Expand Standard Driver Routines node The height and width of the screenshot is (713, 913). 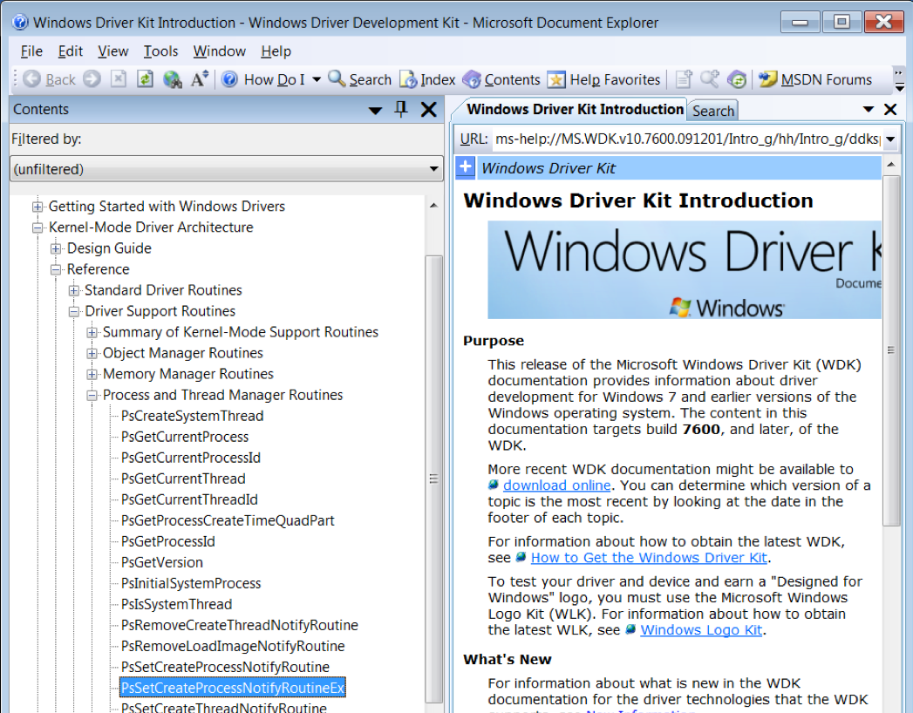[x=74, y=290]
